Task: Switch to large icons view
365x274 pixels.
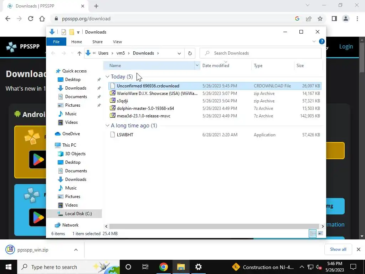Action: [x=320, y=233]
